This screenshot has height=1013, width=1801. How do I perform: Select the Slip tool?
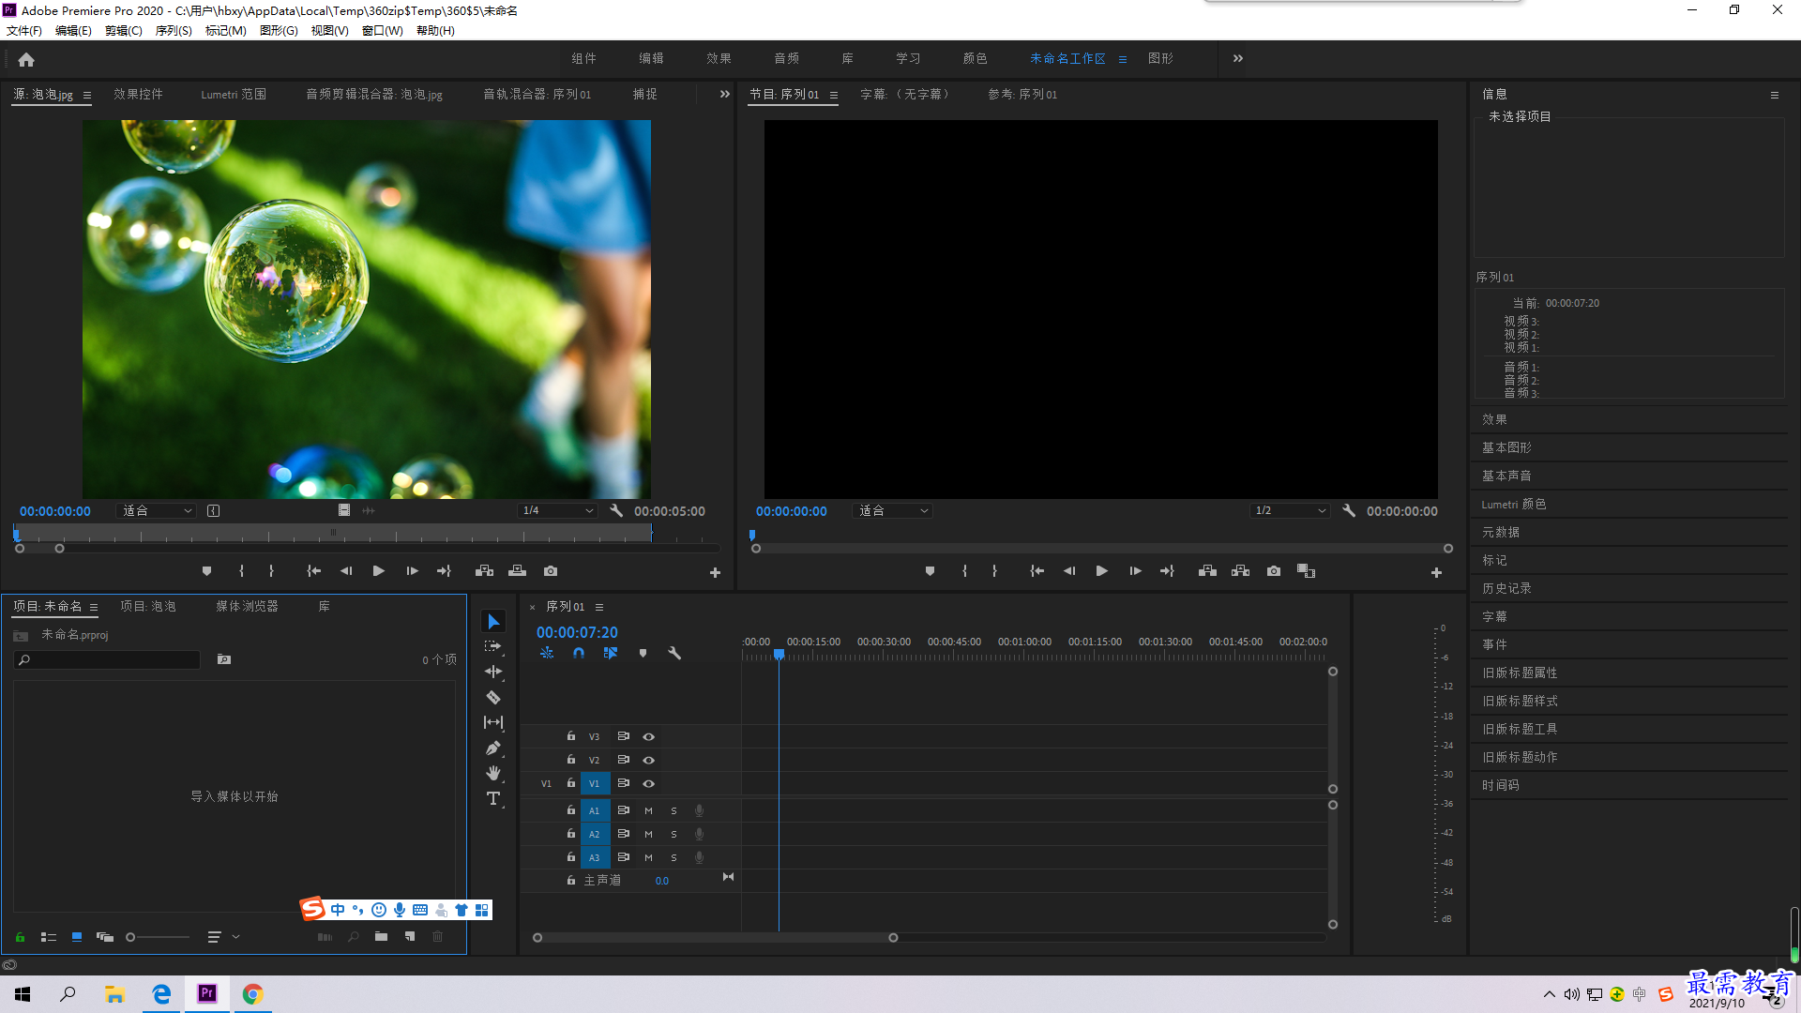[x=493, y=722]
